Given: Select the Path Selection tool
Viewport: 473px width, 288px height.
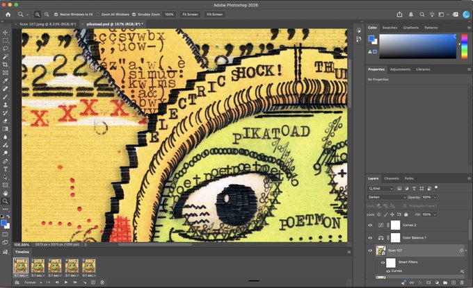Looking at the screenshot, I should click(6, 177).
